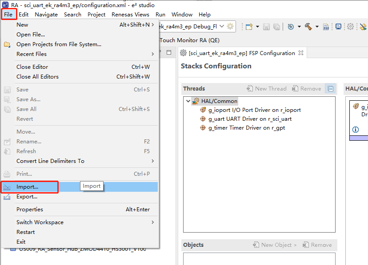
Task: Open the Renesas Views menu
Action: (x=130, y=15)
